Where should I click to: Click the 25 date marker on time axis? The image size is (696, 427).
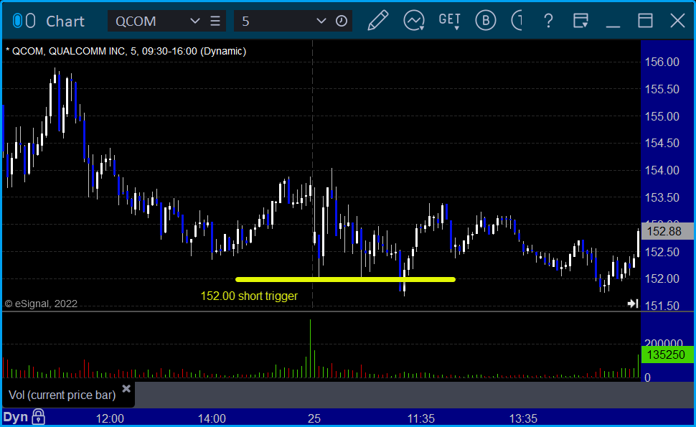click(314, 418)
